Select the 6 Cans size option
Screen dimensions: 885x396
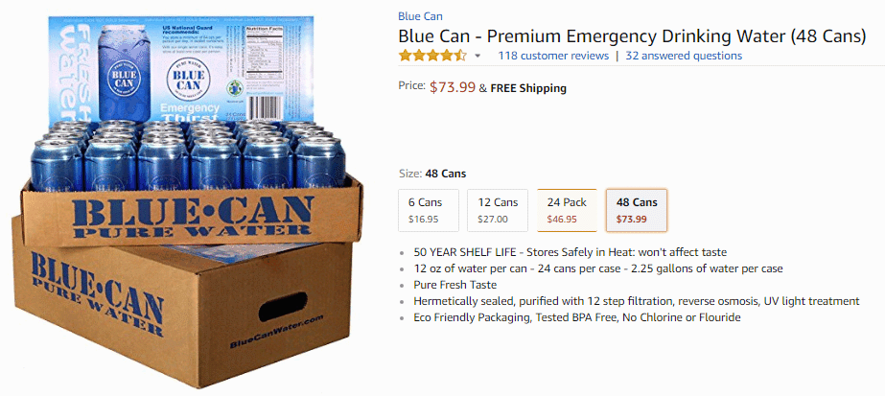(x=423, y=211)
